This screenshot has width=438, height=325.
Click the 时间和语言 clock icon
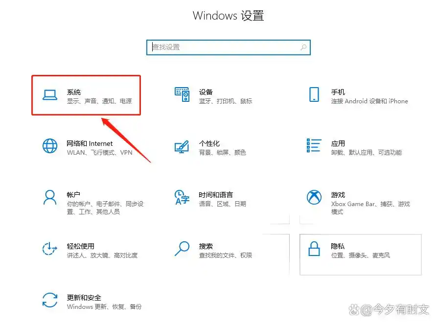[x=182, y=197]
